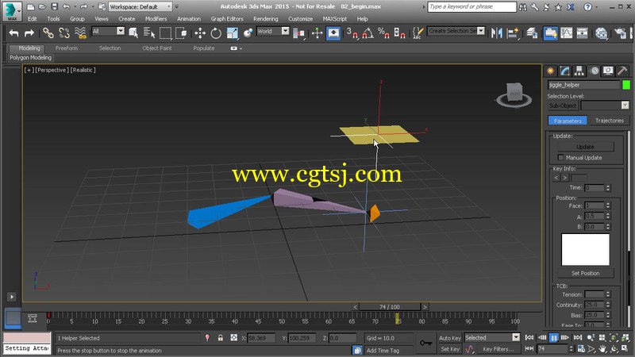Activate Select and Rotate tool
The height and width of the screenshot is (357, 635).
click(x=216, y=33)
